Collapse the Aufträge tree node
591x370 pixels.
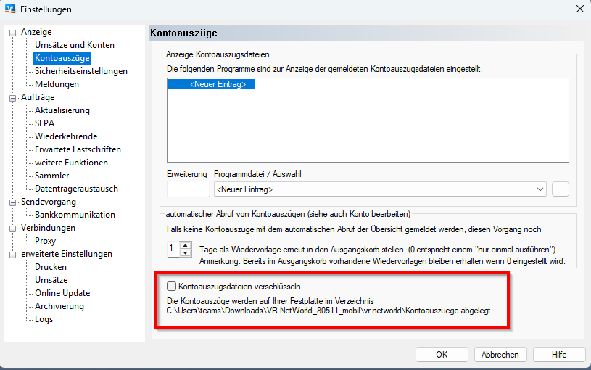[x=13, y=98]
